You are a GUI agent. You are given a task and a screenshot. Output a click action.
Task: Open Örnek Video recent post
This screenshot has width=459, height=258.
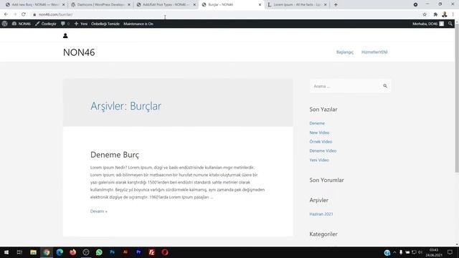pos(321,142)
